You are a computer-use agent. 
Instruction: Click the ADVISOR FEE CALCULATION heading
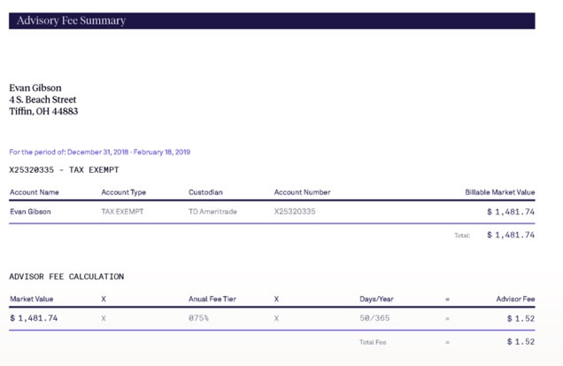(x=66, y=276)
